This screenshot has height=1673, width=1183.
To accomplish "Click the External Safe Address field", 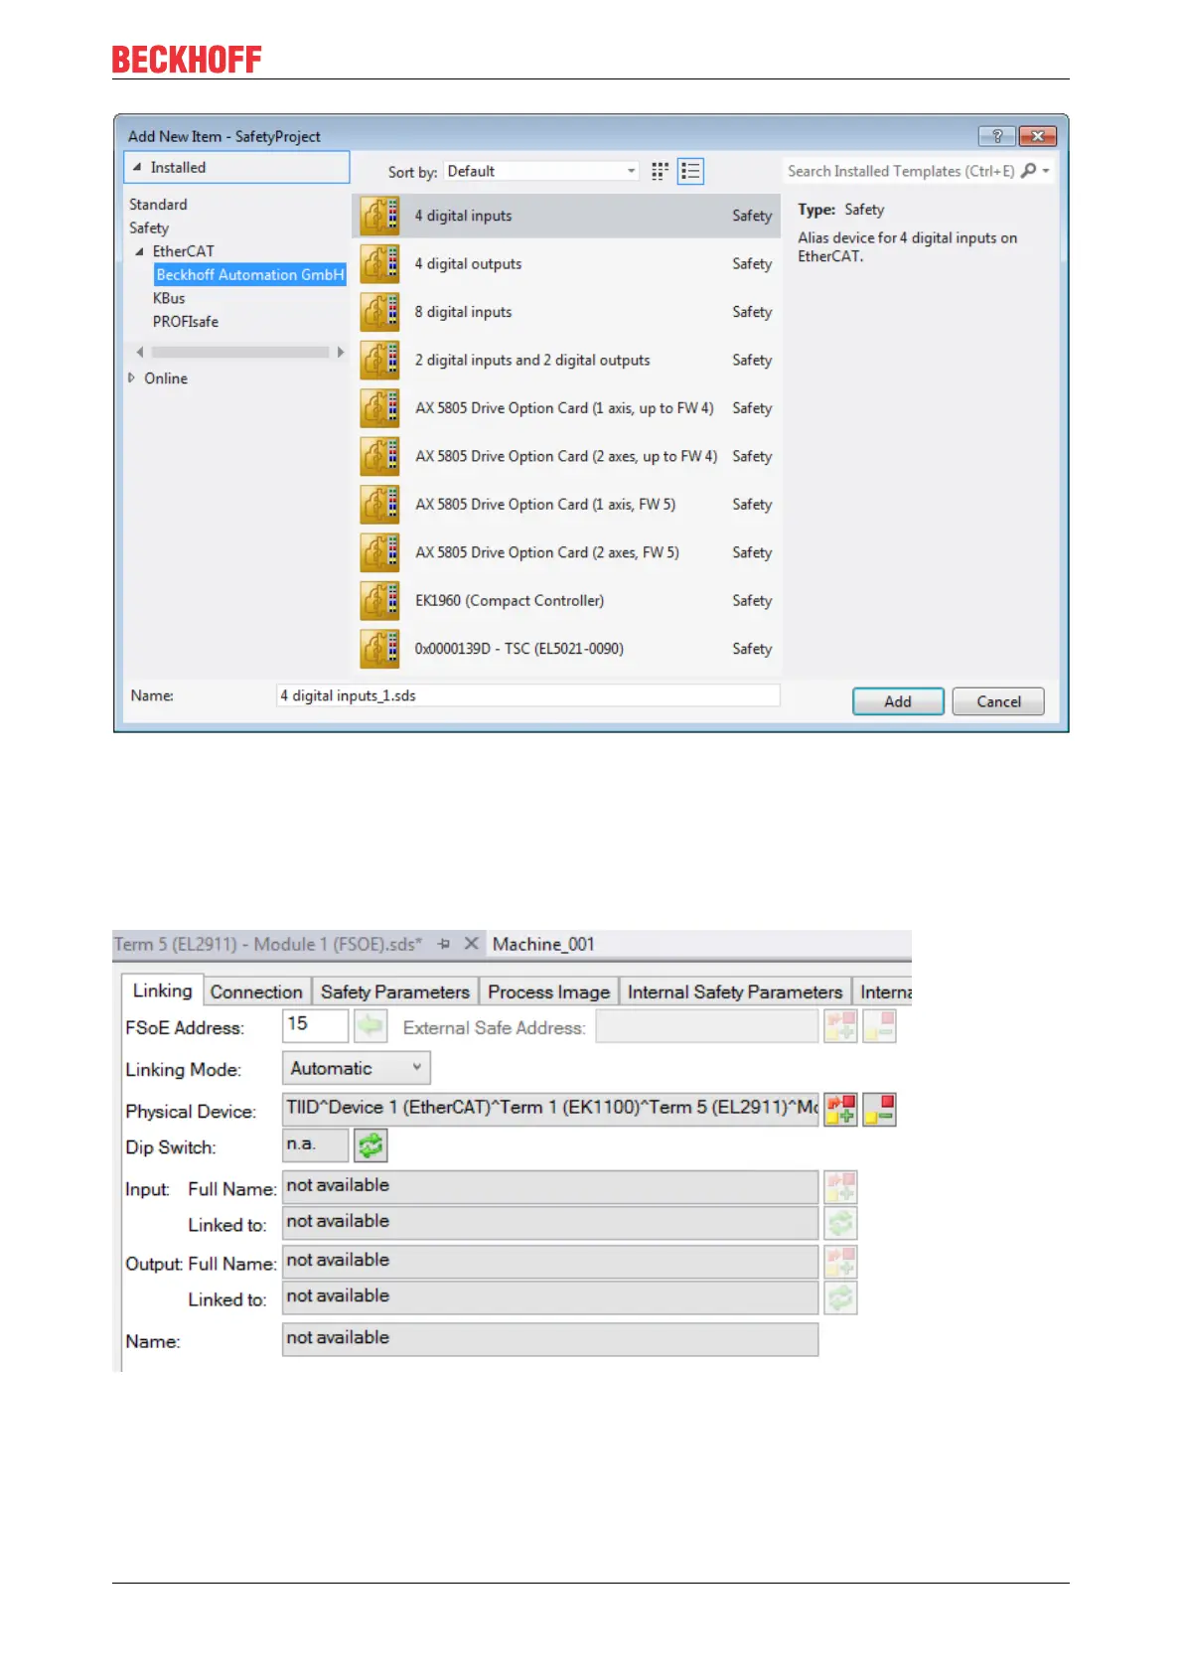I will pos(707,1025).
